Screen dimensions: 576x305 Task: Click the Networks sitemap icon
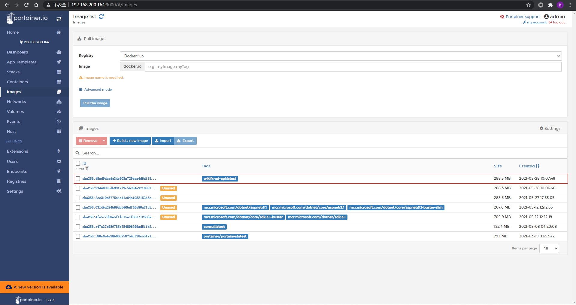[x=59, y=102]
